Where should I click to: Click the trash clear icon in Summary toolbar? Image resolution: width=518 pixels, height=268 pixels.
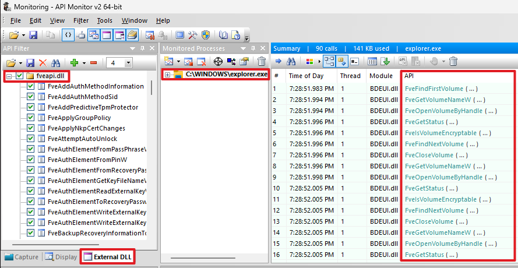click(453, 61)
